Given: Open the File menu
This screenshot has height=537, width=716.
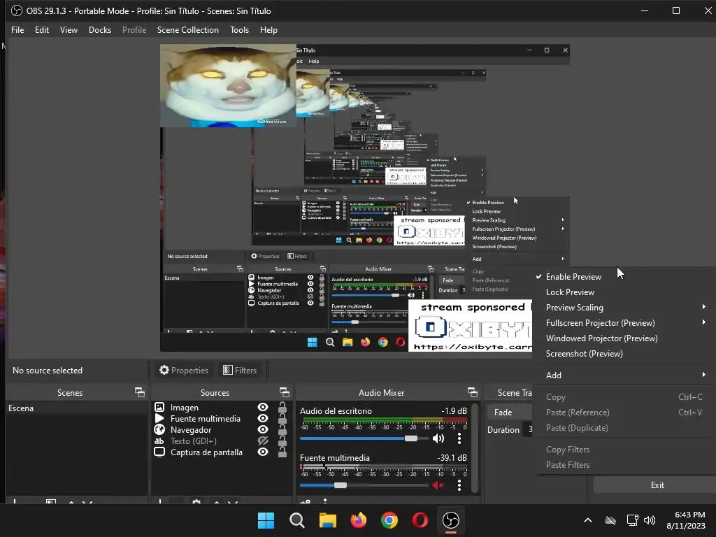Looking at the screenshot, I should [17, 29].
